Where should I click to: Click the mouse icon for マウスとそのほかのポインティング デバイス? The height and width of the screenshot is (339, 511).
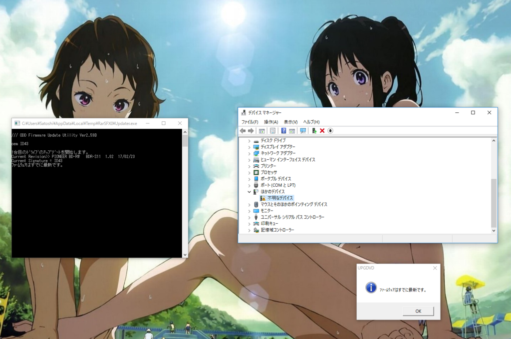click(x=256, y=204)
